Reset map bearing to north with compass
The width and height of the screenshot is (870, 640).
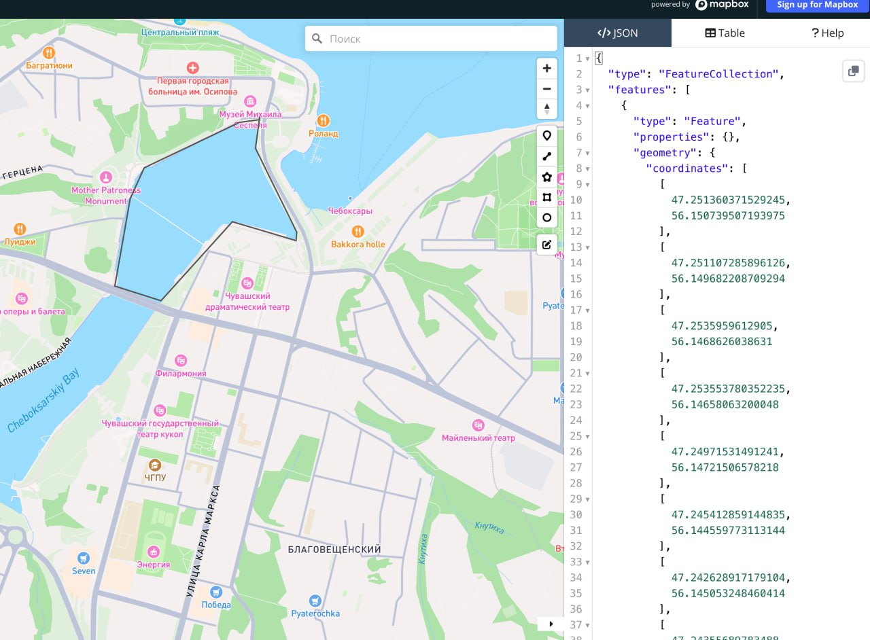coord(546,109)
